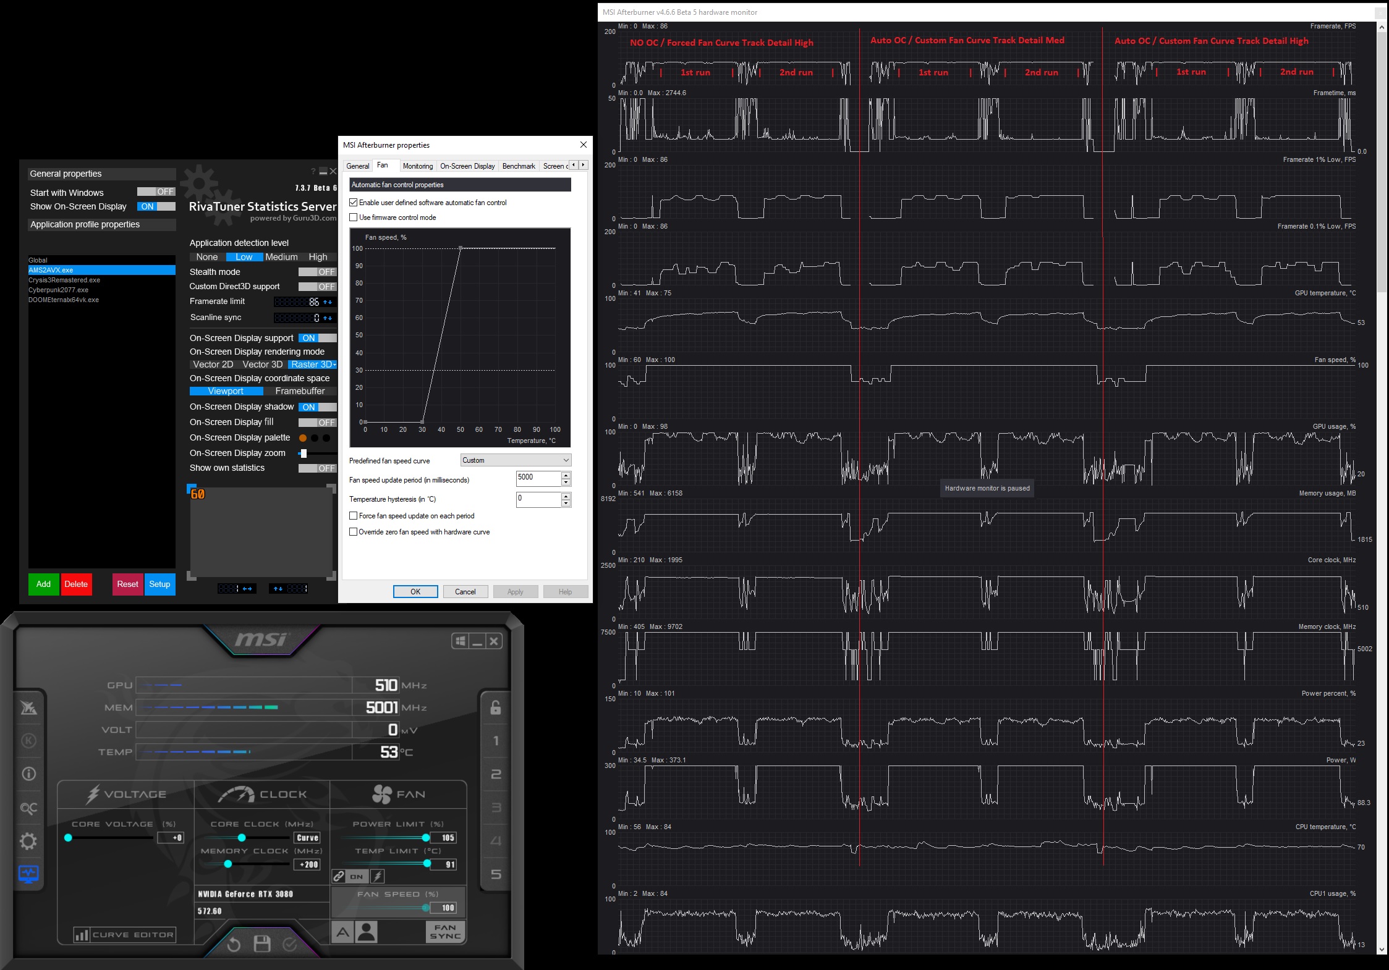Open Raster 3D dropdown arrow
This screenshot has height=970, width=1389.
[334, 365]
